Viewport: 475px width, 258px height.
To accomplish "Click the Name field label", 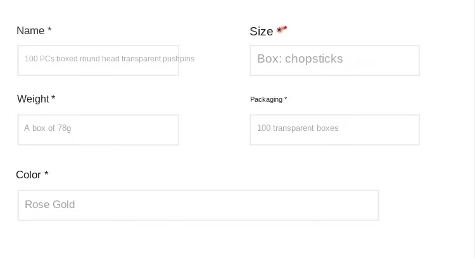I will pos(30,31).
